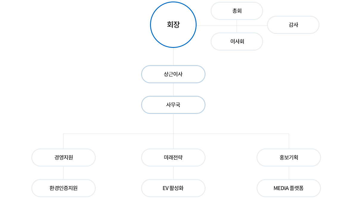Click the 상근이사 node
This screenshot has height=199, width=352.
point(173,74)
